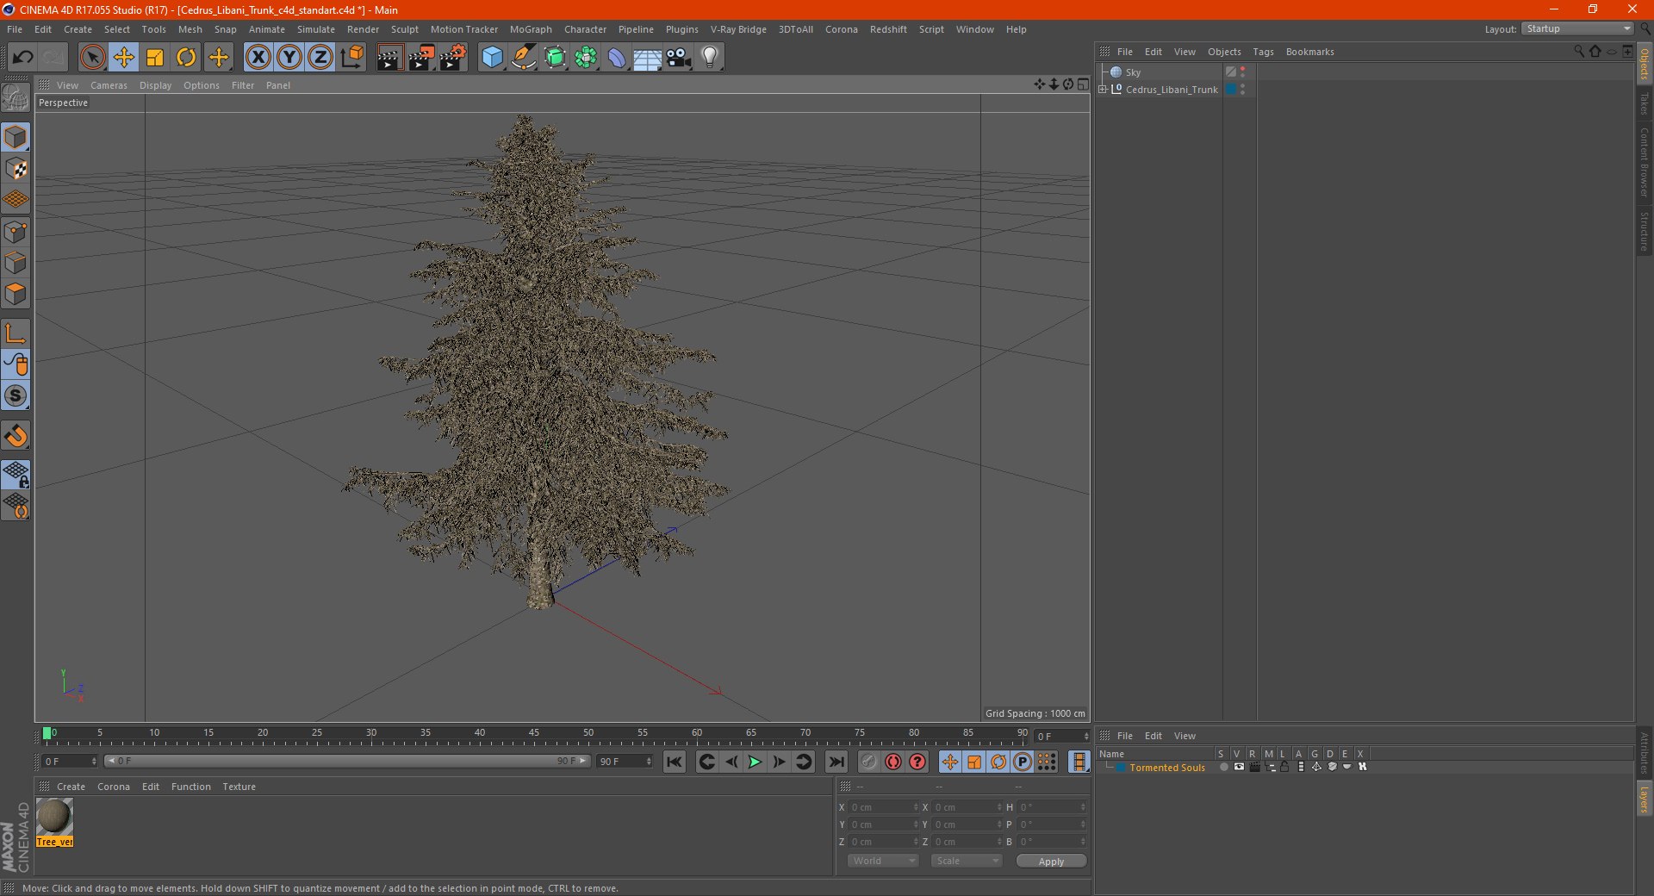Select the Rotate tool
1654x896 pixels.
186,58
